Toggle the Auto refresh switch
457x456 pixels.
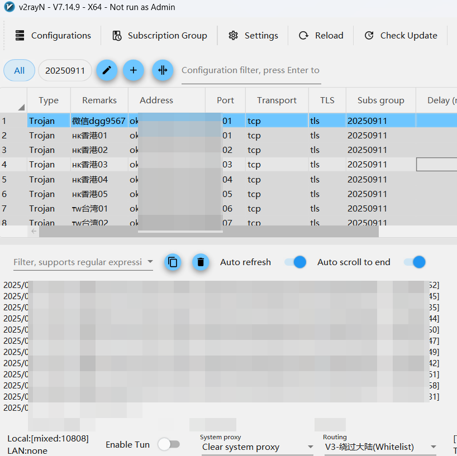coord(295,262)
